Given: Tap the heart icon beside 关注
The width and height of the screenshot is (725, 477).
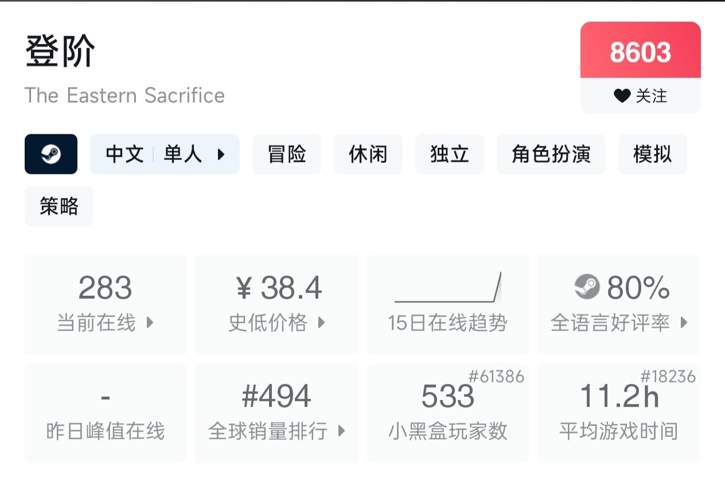Looking at the screenshot, I should point(622,96).
